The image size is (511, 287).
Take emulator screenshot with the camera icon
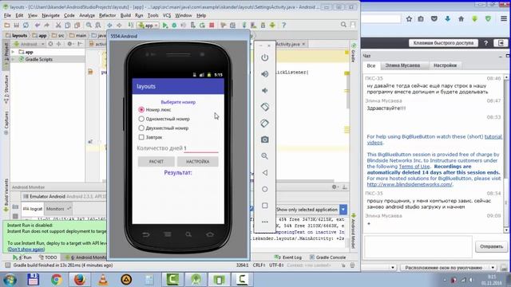264,140
